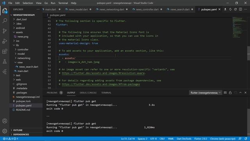The height and width of the screenshot is (141, 250).
Task: Collapse the lib folder
Action: click(x=17, y=45)
